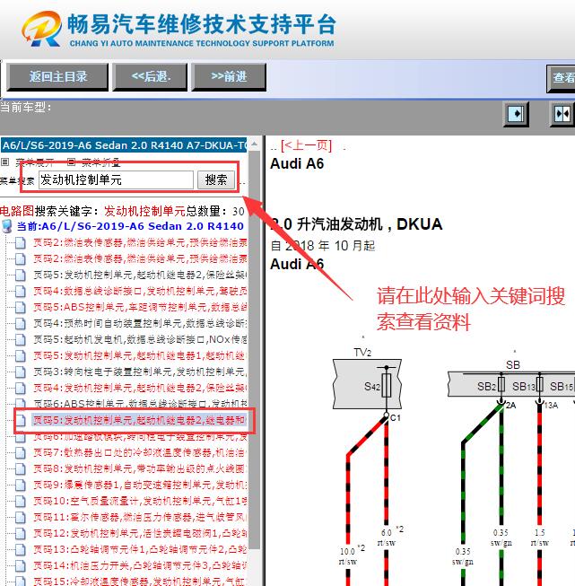
Task: Expand all menus via 菜单展开 icon
Action: point(4,162)
